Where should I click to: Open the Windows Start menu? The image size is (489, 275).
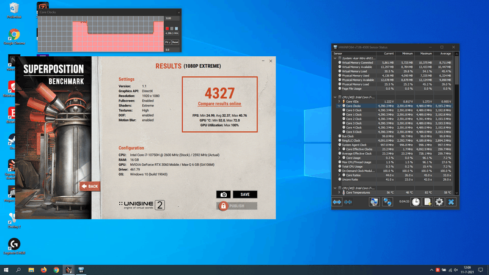click(x=6, y=270)
